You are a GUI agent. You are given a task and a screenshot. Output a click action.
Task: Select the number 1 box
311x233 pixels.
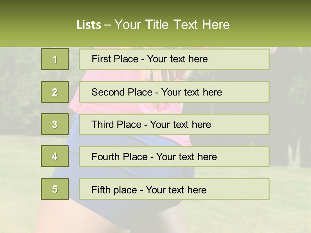click(x=55, y=59)
